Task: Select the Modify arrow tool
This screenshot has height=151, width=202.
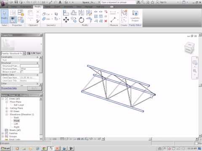Action: pyautogui.click(x=5, y=16)
